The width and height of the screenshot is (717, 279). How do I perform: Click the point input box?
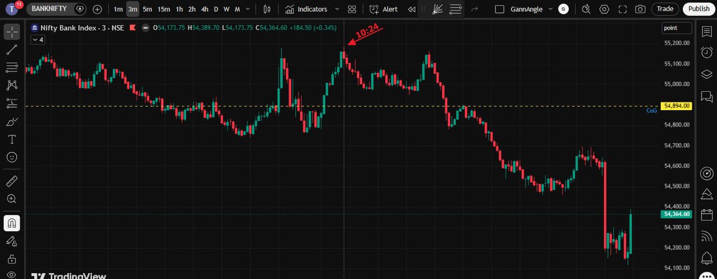coord(677,28)
